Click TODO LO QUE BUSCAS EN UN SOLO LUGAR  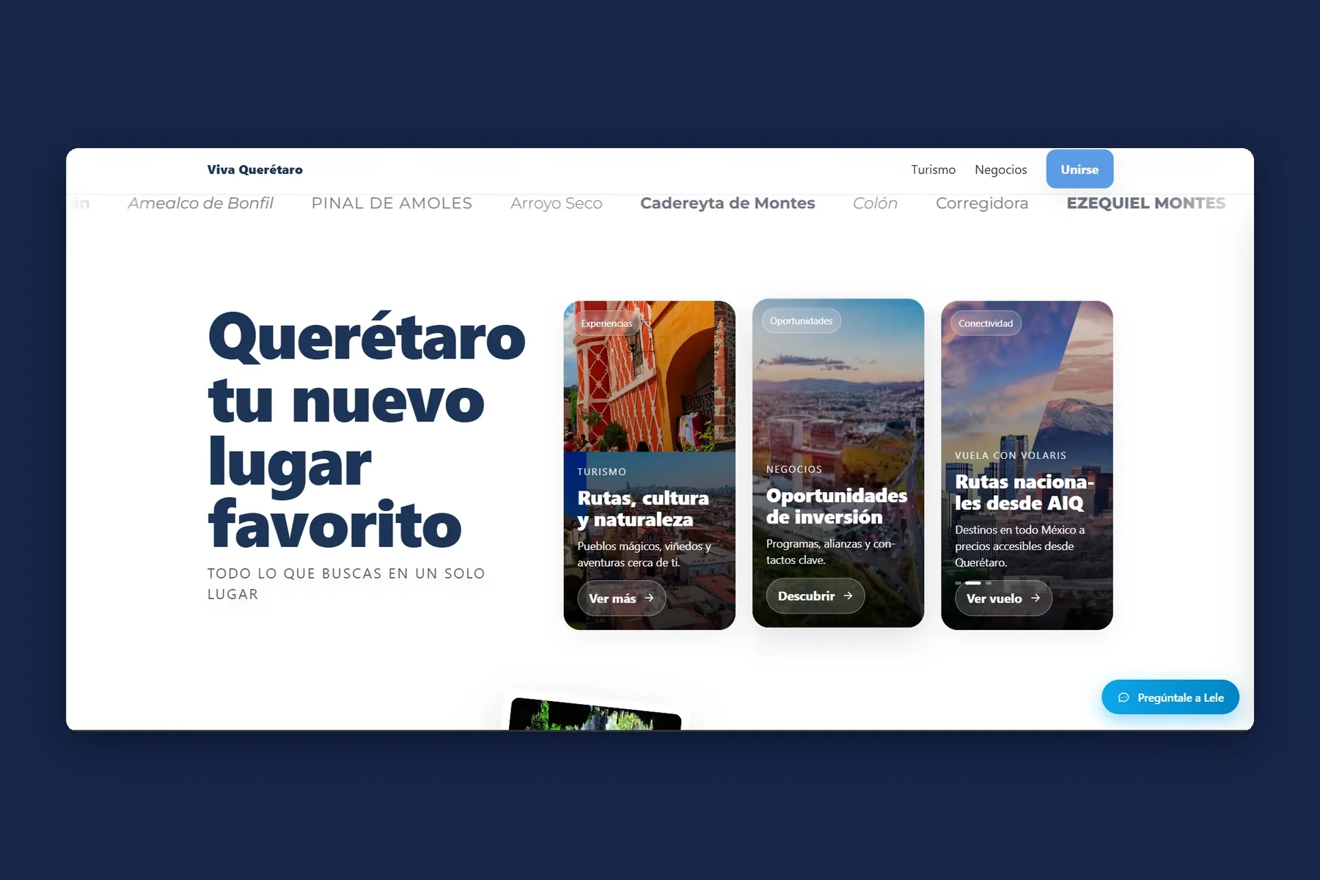[x=346, y=584]
